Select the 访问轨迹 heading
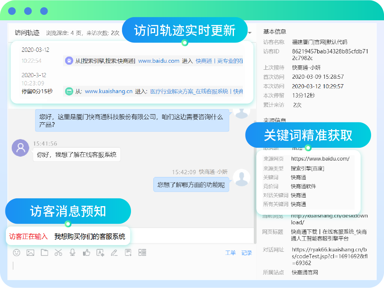Image resolution: width=384 pixels, height=288 pixels. click(27, 33)
